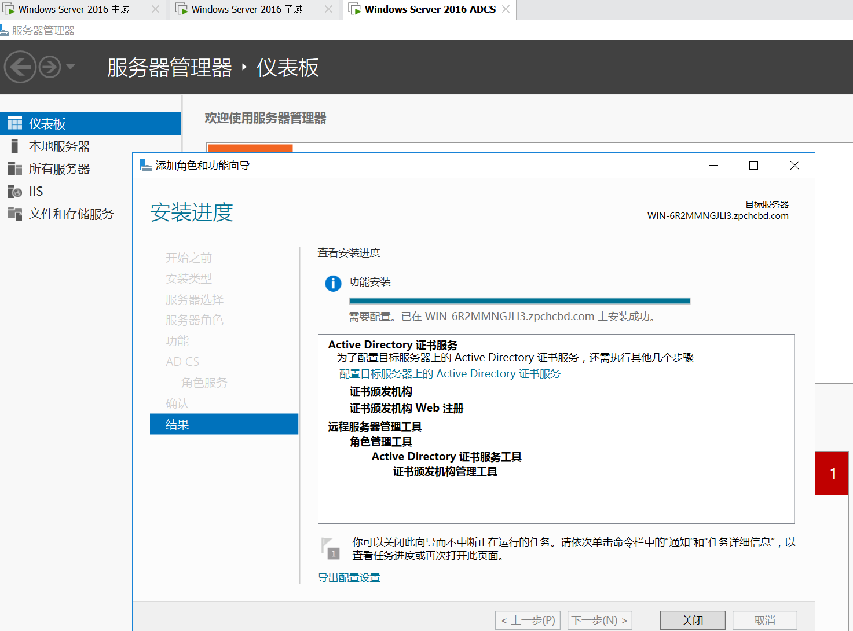
Task: Click the 确认 wizard step
Action: coord(177,403)
